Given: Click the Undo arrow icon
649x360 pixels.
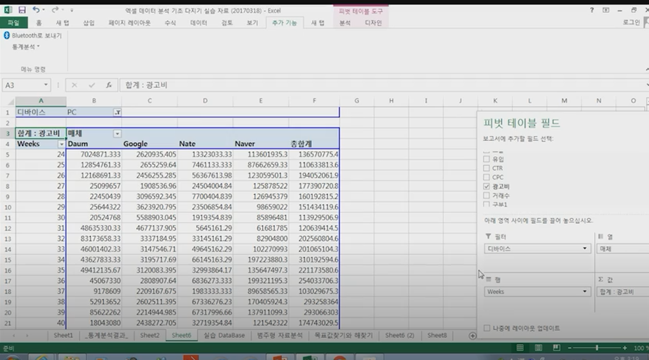Looking at the screenshot, I should [36, 10].
